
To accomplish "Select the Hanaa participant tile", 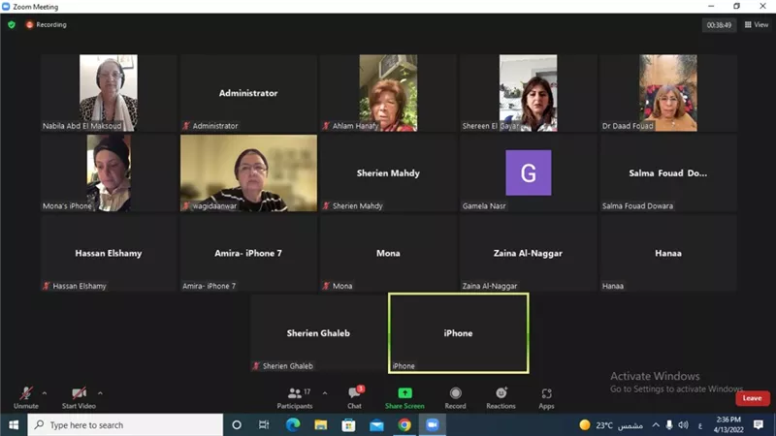I will tap(668, 253).
